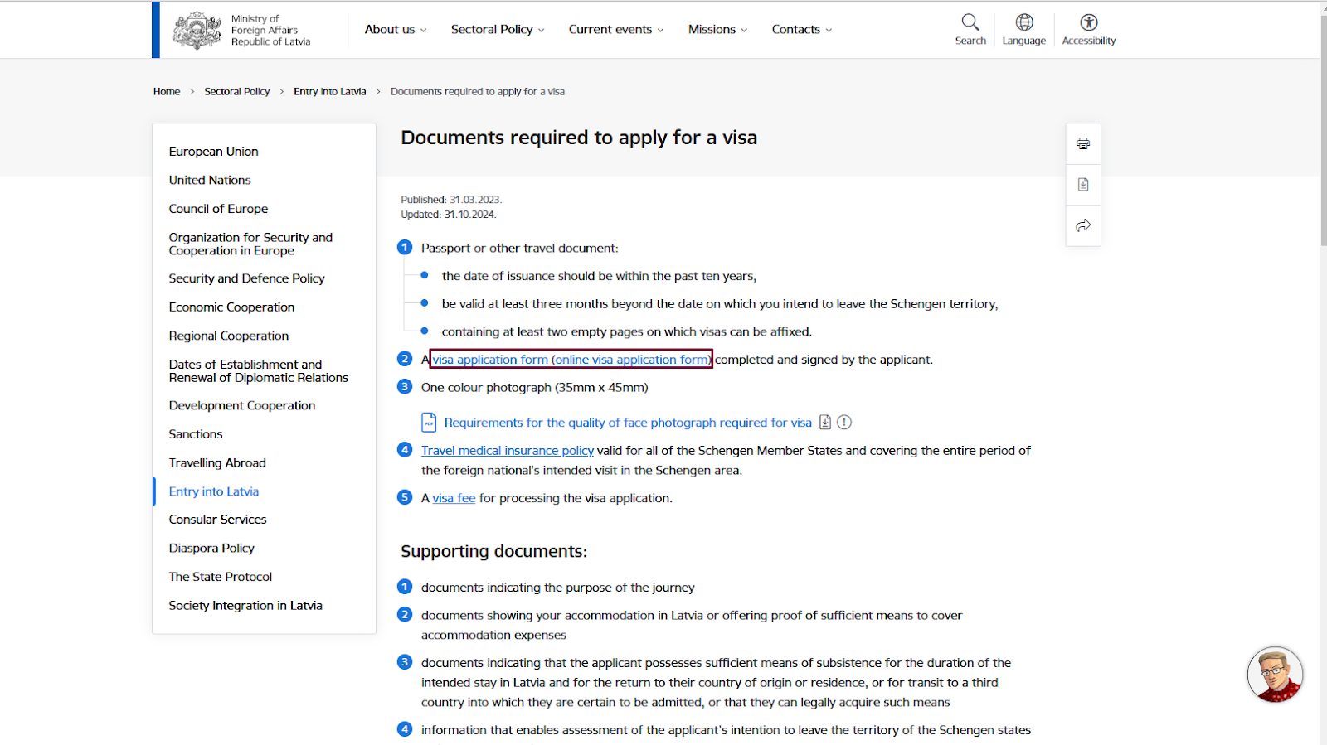Click the Ministry of Foreign Affairs logo

pos(241,30)
